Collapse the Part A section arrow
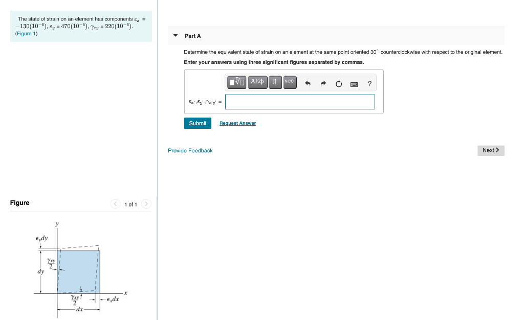This screenshot has height=320, width=524. 176,35
